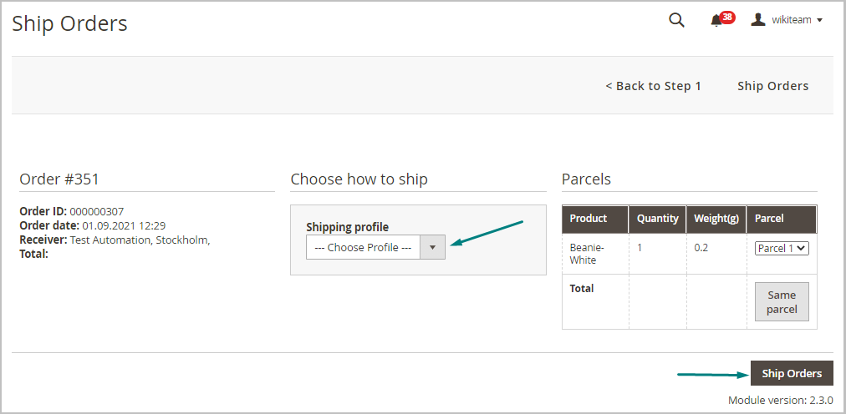Open the notifications bell
The image size is (846, 414).
(716, 22)
